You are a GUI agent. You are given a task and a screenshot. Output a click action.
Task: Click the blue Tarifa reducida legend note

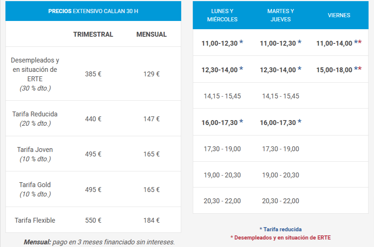(280, 229)
